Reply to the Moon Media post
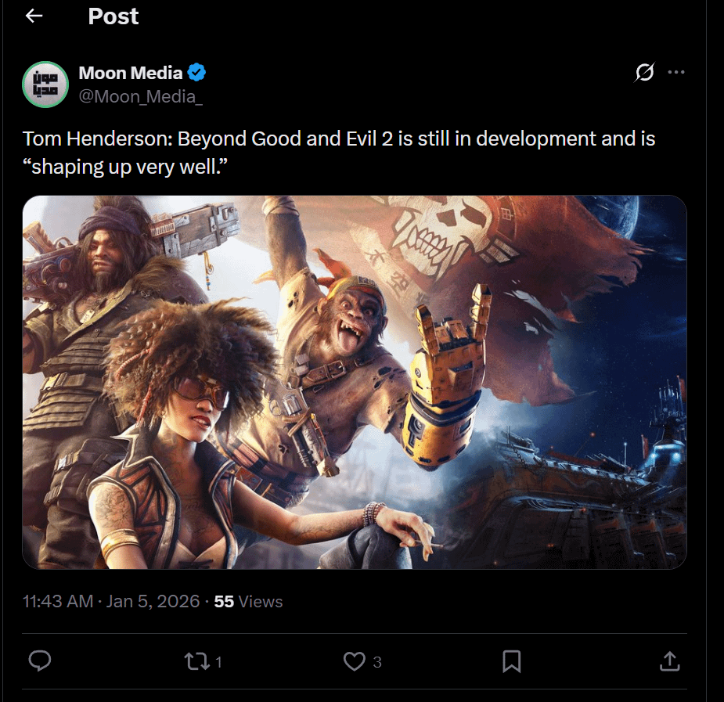This screenshot has width=724, height=702. click(x=40, y=661)
